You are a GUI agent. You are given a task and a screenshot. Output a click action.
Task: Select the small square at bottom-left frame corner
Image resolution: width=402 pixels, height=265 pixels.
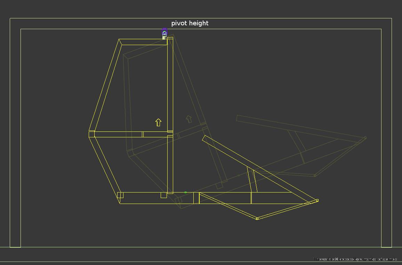tap(120, 195)
